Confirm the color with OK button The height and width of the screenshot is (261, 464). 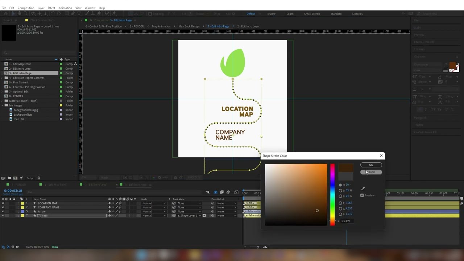click(371, 165)
